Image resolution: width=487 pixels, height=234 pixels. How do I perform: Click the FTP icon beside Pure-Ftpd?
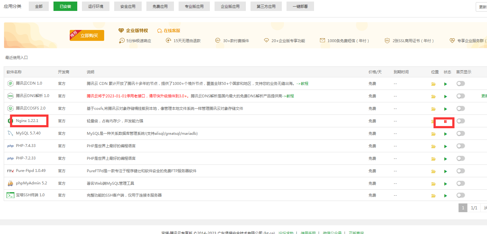(x=10, y=171)
